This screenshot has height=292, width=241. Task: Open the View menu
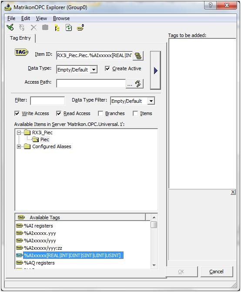pos(41,18)
